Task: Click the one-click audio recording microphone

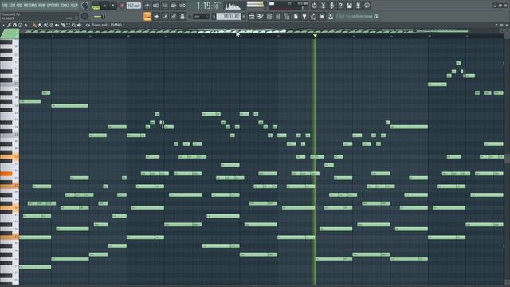Action: point(331,6)
